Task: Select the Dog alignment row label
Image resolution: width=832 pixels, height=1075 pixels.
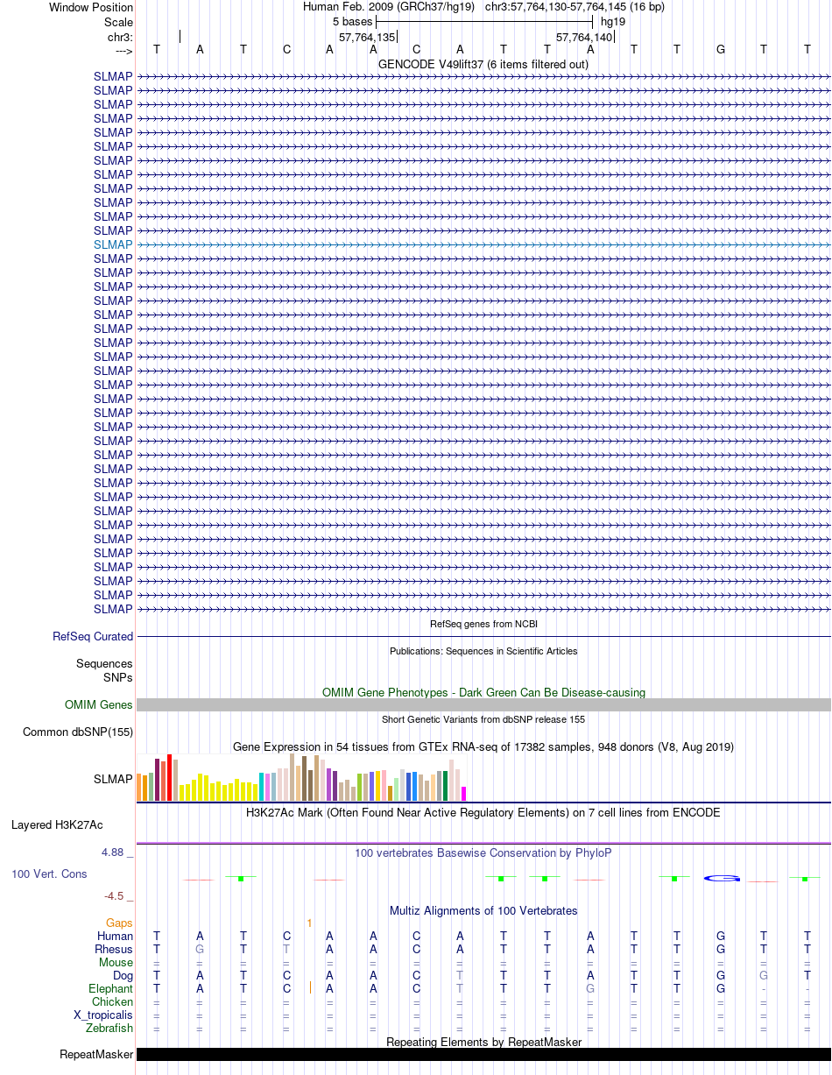Action: [123, 976]
